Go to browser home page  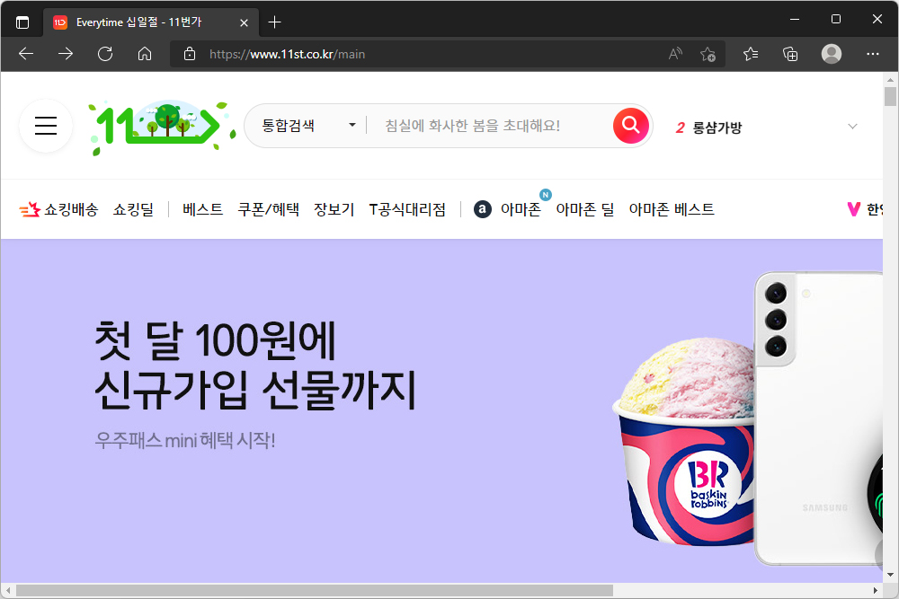pyautogui.click(x=145, y=54)
